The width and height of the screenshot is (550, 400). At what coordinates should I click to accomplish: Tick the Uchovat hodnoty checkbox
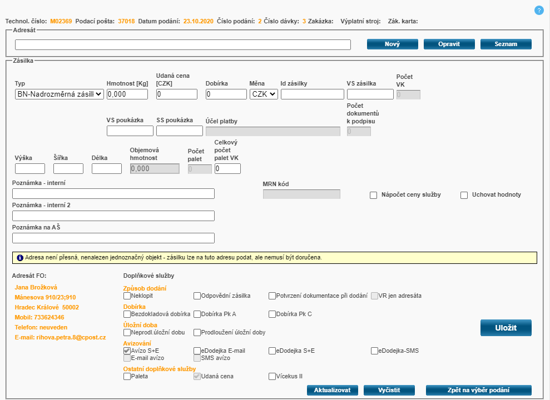[464, 195]
